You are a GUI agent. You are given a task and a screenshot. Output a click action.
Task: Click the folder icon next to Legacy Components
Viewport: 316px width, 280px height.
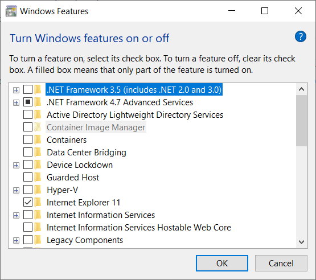tap(38, 240)
